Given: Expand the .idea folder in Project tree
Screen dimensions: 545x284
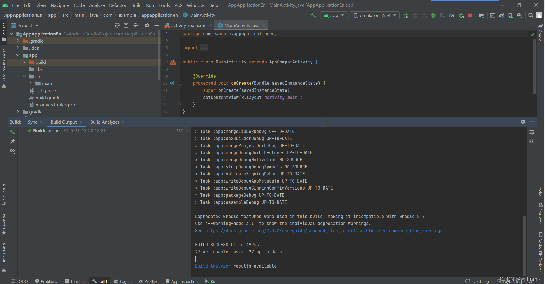Looking at the screenshot, I should pyautogui.click(x=18, y=48).
